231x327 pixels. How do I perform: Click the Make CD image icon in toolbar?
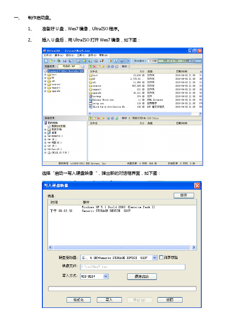pyautogui.click(x=79, y=61)
